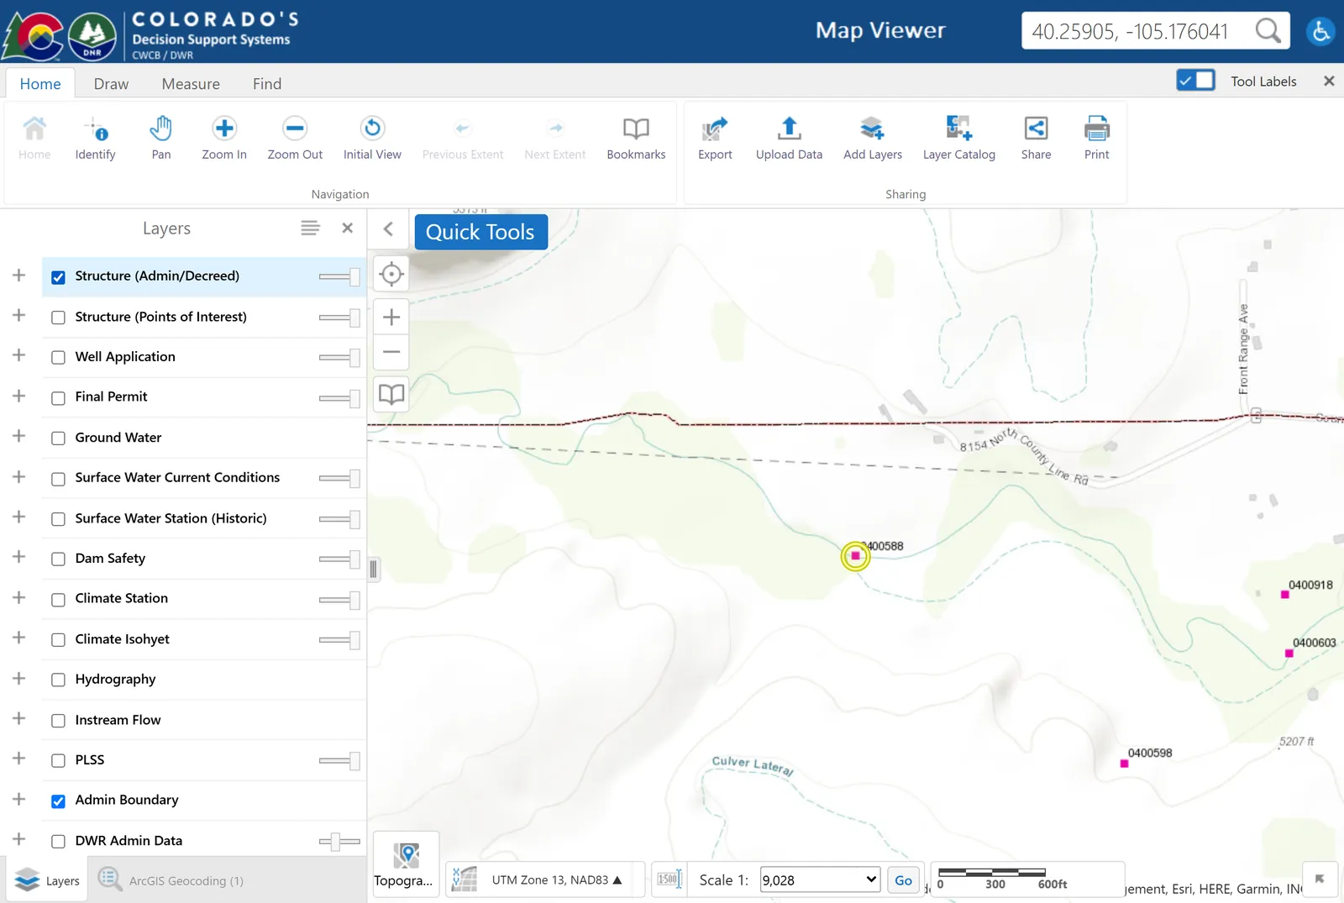Reset map to Initial View

pos(372,139)
